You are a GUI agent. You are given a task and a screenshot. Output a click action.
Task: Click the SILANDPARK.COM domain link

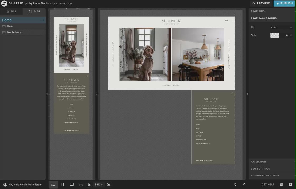click(61, 4)
